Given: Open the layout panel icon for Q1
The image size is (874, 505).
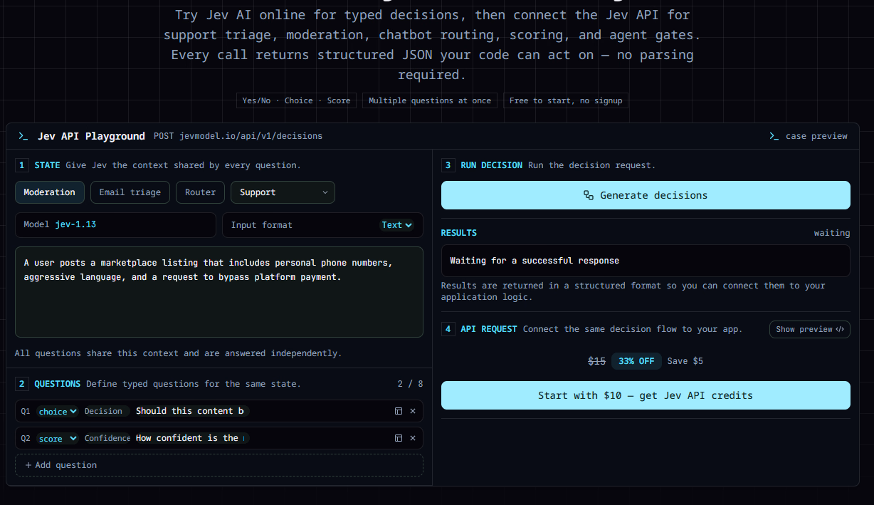Looking at the screenshot, I should coord(399,411).
